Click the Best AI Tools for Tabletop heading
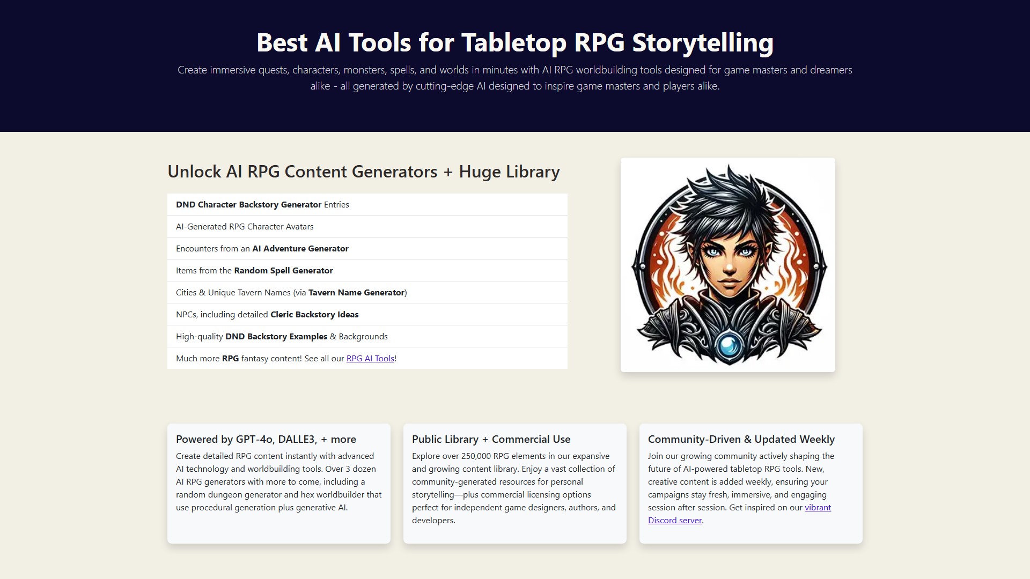Screen dimensions: 1030x579 515,42
